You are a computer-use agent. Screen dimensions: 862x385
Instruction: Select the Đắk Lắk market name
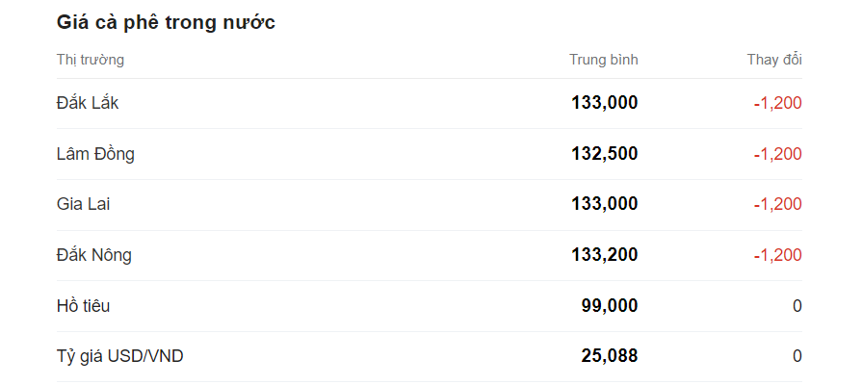(x=88, y=103)
